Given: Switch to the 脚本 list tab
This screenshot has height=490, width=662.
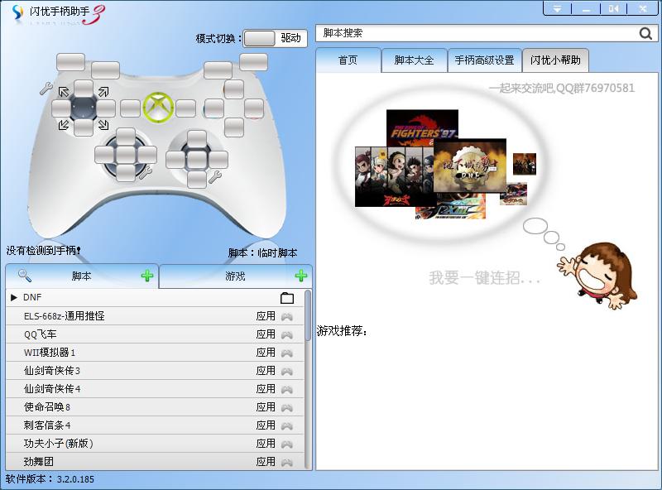Looking at the screenshot, I should [82, 276].
